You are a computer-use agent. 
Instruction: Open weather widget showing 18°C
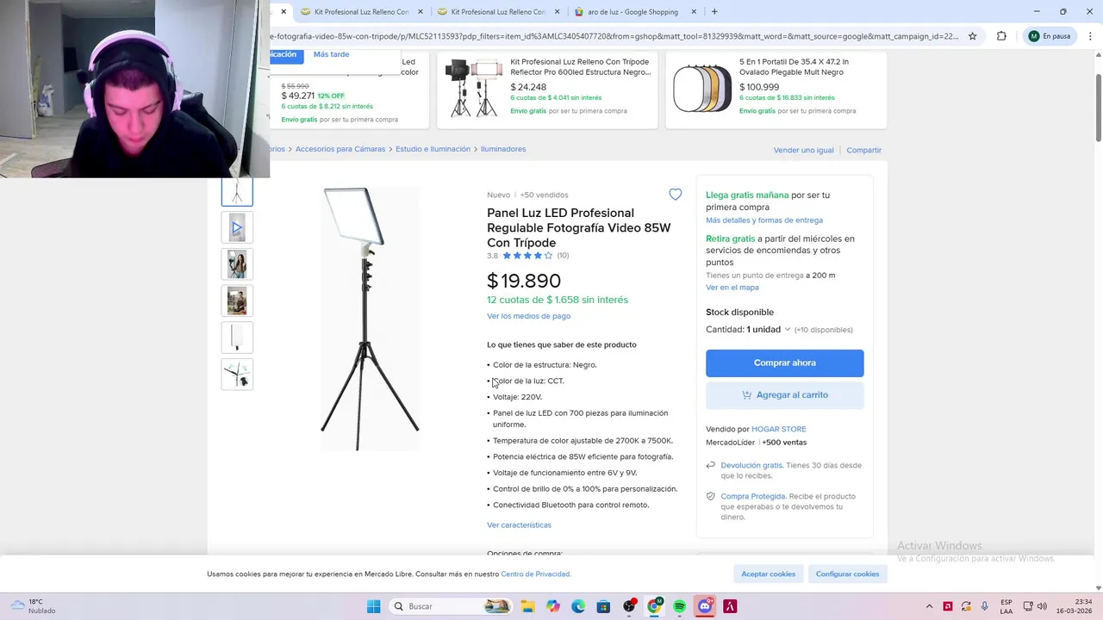pyautogui.click(x=34, y=606)
